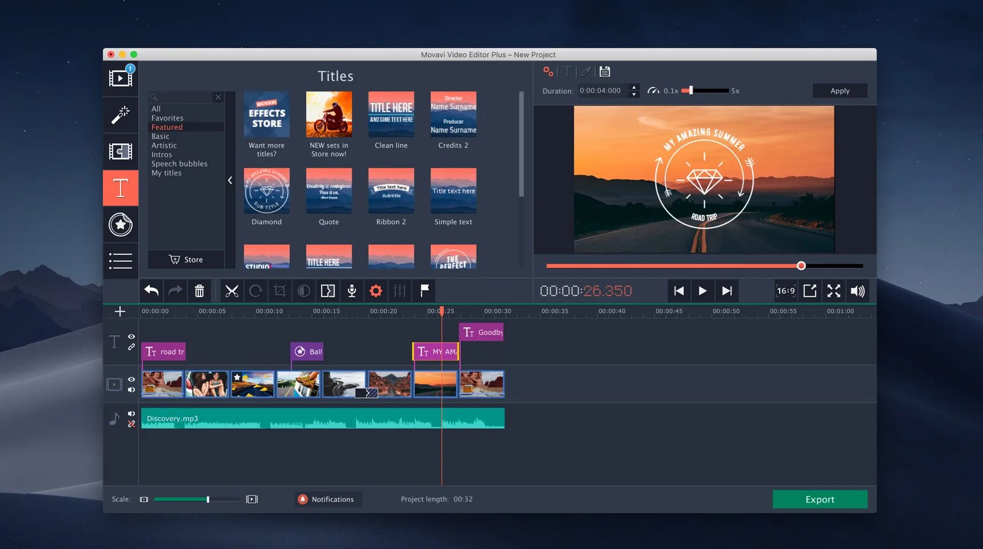Viewport: 983px width, 549px height.
Task: Collapse the titles category panel arrow
Action: pos(230,180)
